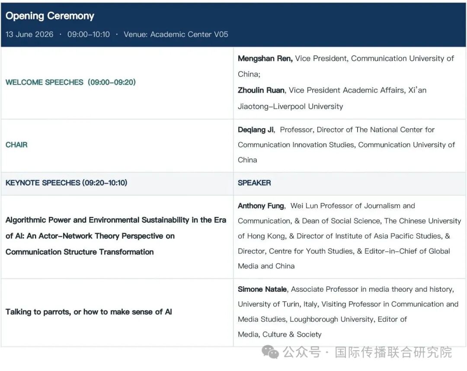Click University of Turin, Italy line

[x=348, y=304]
